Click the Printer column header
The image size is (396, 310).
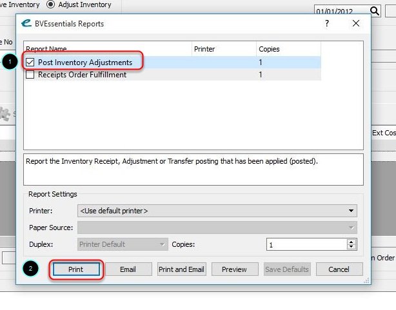[x=224, y=49]
